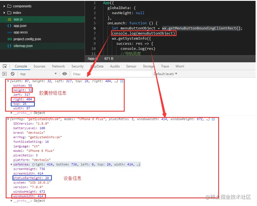Open the AppData tab

pos(97,66)
